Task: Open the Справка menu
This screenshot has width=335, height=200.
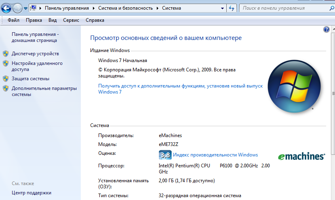Action: pos(95,20)
